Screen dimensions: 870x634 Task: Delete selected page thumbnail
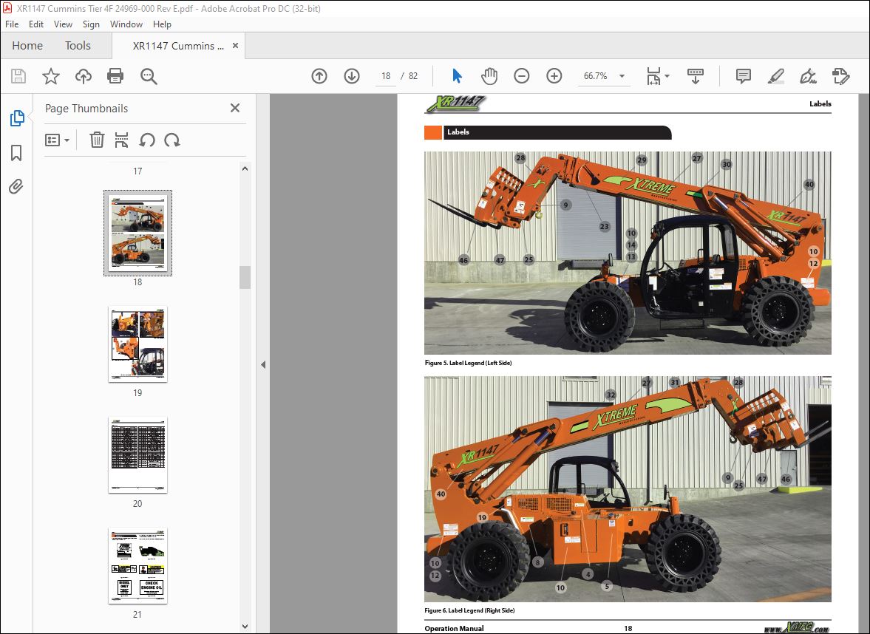click(97, 140)
